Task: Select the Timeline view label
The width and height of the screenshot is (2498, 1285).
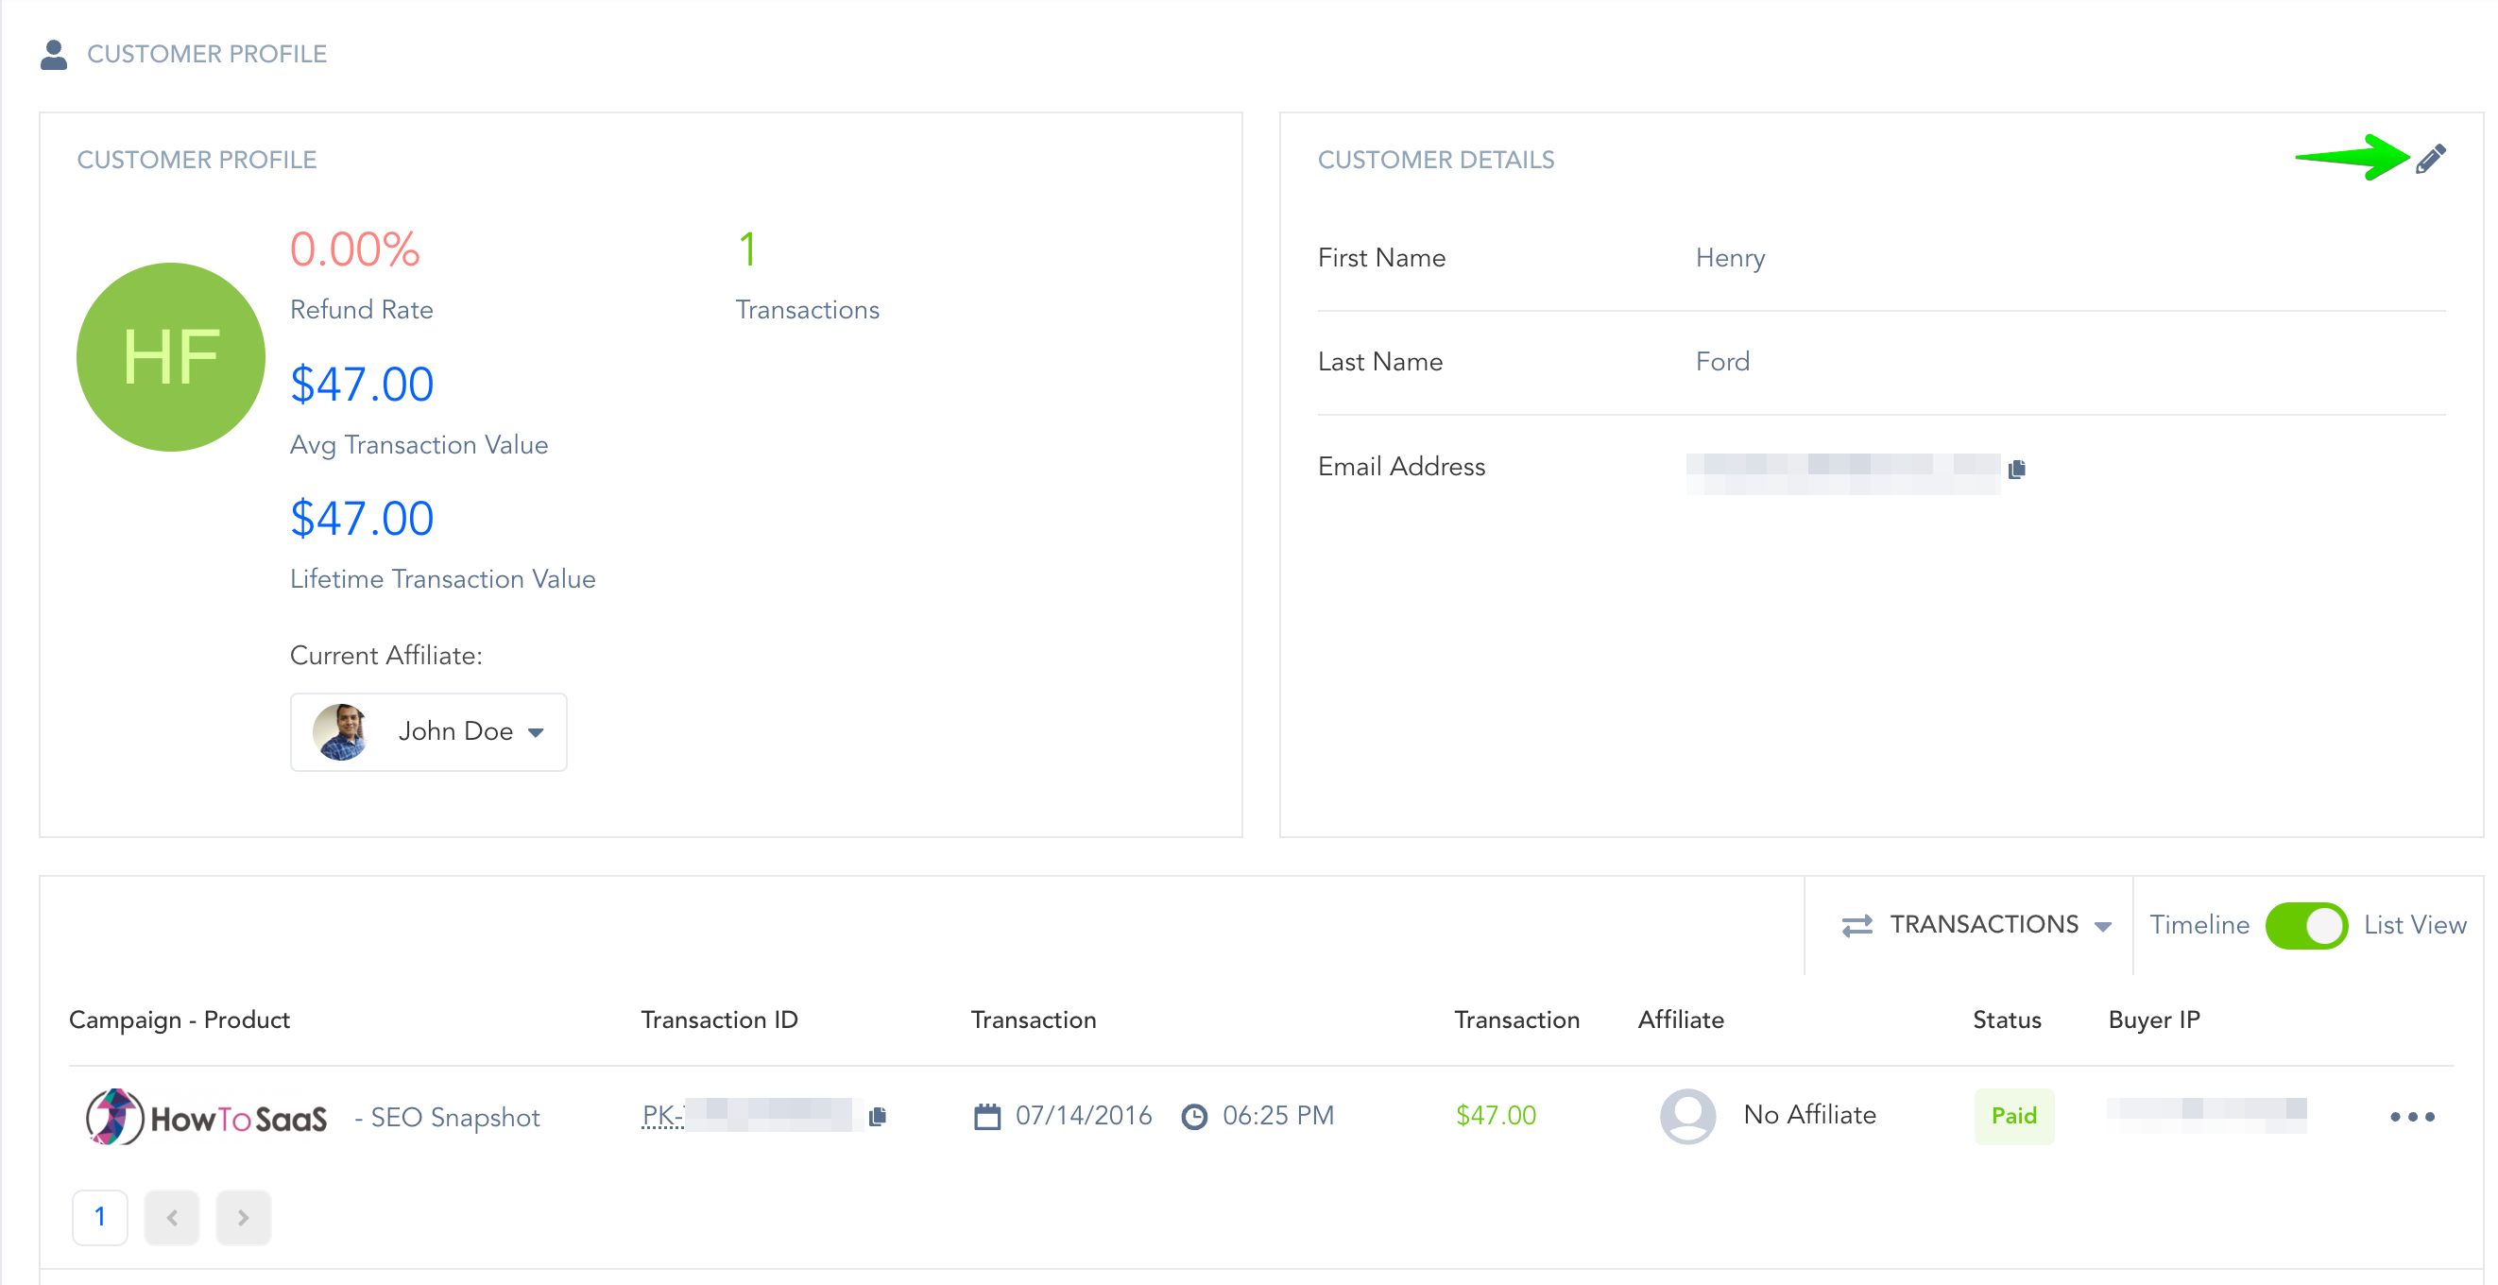Action: (2199, 925)
